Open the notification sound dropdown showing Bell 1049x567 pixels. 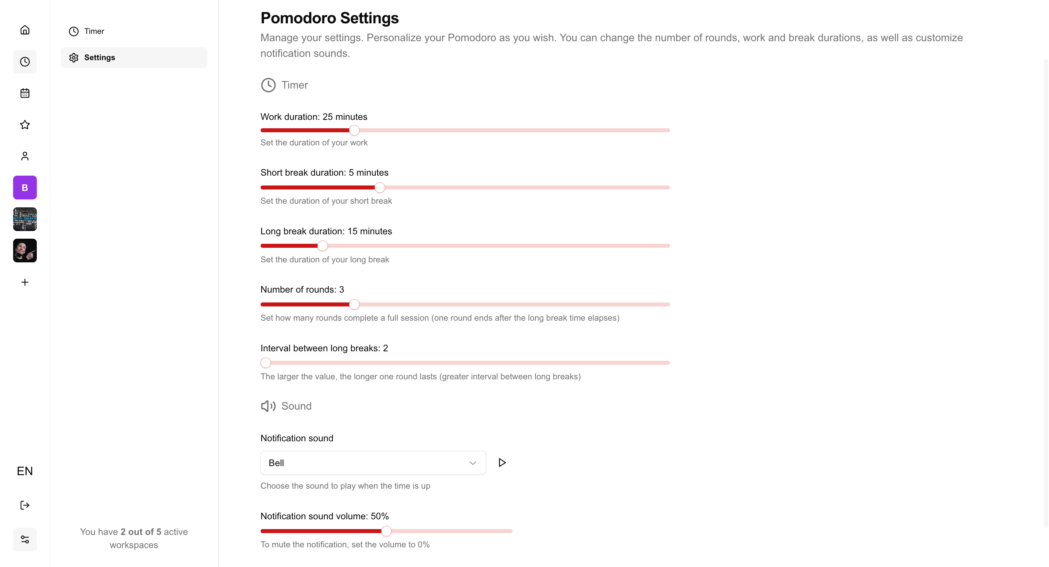click(x=373, y=462)
